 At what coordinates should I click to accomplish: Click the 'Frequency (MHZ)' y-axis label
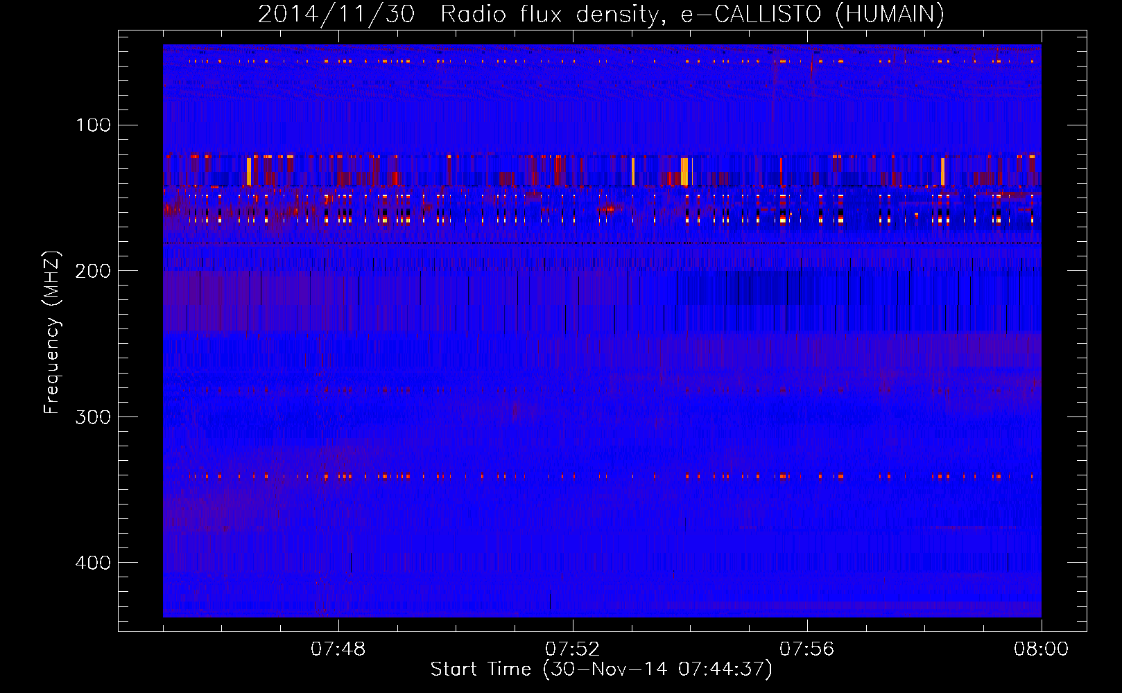pos(52,333)
